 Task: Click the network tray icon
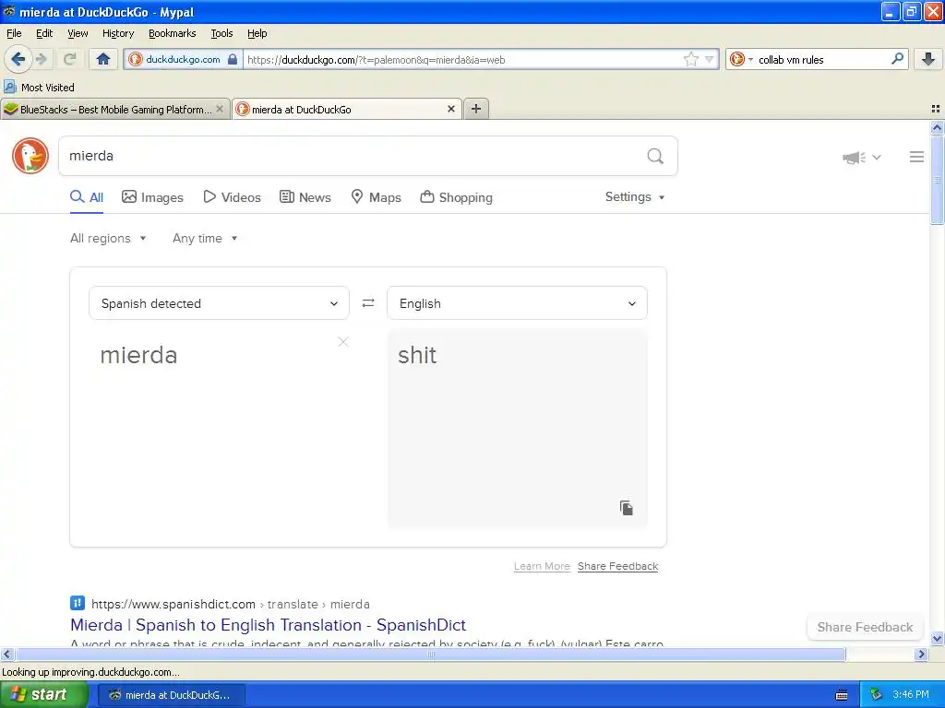tap(876, 695)
